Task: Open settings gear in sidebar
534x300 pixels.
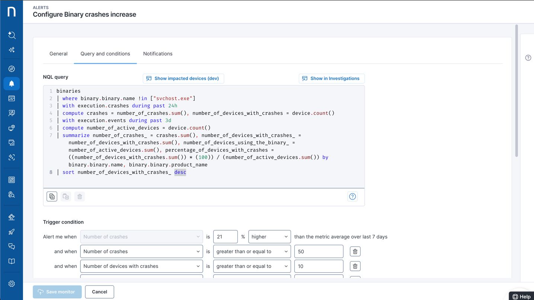Action: tap(12, 284)
